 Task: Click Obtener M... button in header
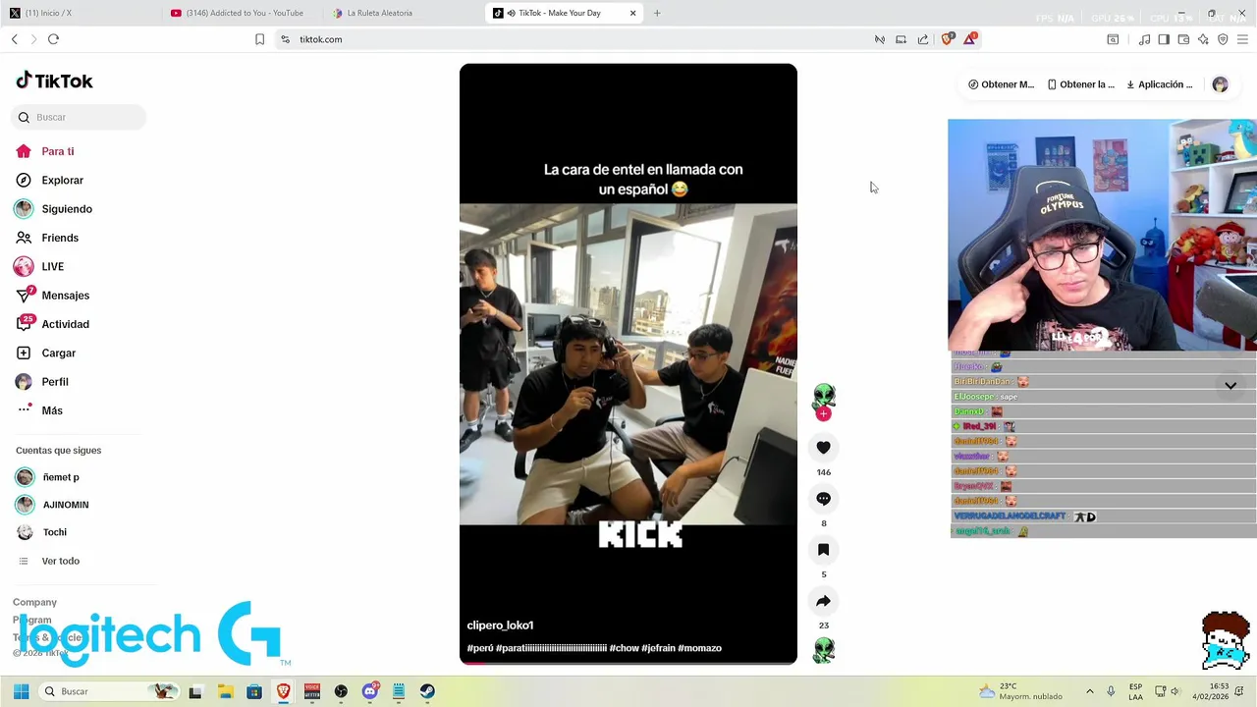[1001, 84]
